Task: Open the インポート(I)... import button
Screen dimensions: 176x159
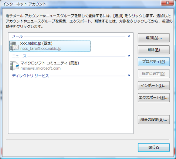Action: (x=154, y=86)
